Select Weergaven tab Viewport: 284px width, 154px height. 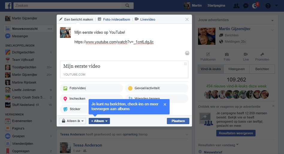coord(237,69)
